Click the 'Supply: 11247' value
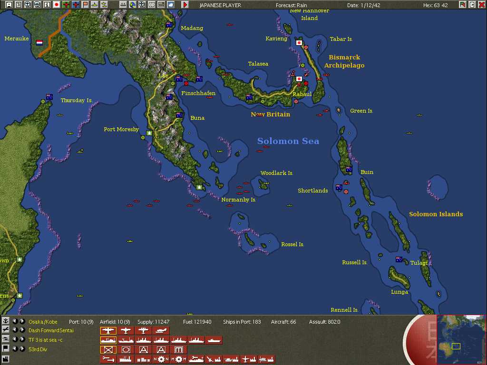The image size is (487, 365). (154, 322)
